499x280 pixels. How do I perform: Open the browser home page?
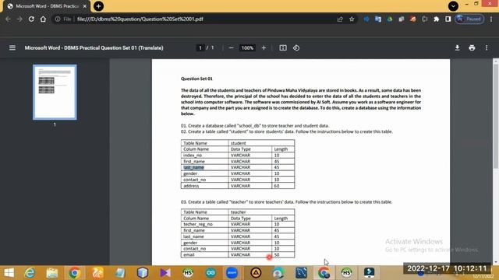click(x=43, y=19)
